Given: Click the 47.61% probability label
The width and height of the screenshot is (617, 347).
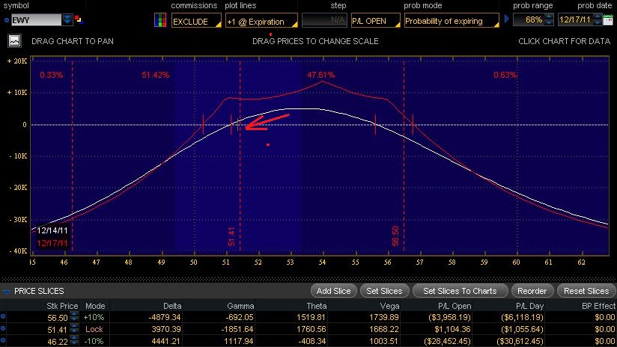Looking at the screenshot, I should pos(320,75).
